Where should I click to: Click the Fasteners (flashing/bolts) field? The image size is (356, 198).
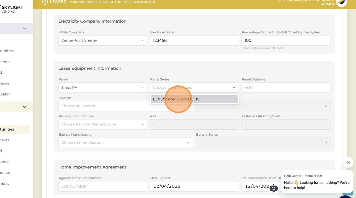[286, 124]
